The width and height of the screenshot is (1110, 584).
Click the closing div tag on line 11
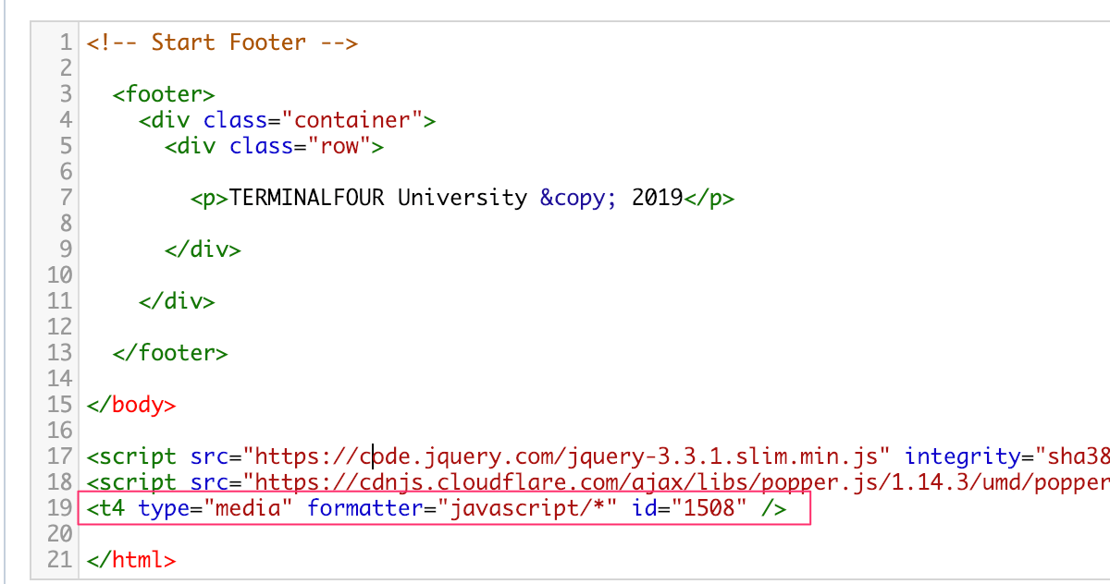point(177,301)
